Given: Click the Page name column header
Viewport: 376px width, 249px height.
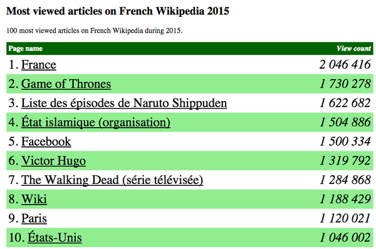Looking at the screenshot, I should pyautogui.click(x=26, y=49).
